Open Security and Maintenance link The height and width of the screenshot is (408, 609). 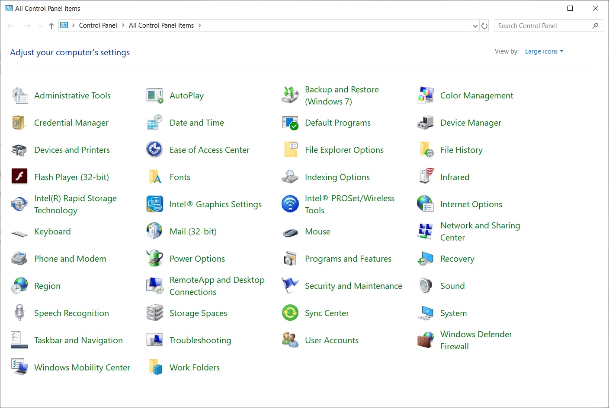(353, 286)
